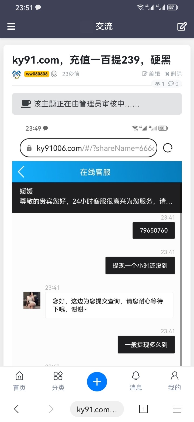Screen dimensions: 194x422
Task: Click the 编辑 edit link
Action: pyautogui.click(x=151, y=74)
